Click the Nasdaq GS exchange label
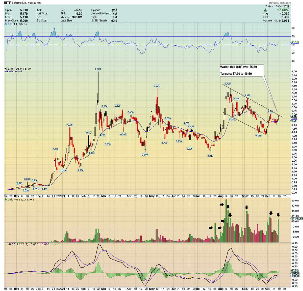Viewport: 303px width, 291px height. [35, 3]
